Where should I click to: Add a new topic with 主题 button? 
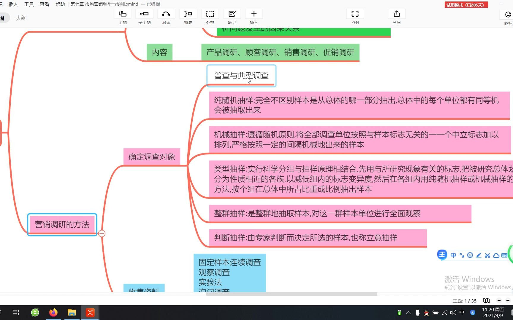pos(123,17)
